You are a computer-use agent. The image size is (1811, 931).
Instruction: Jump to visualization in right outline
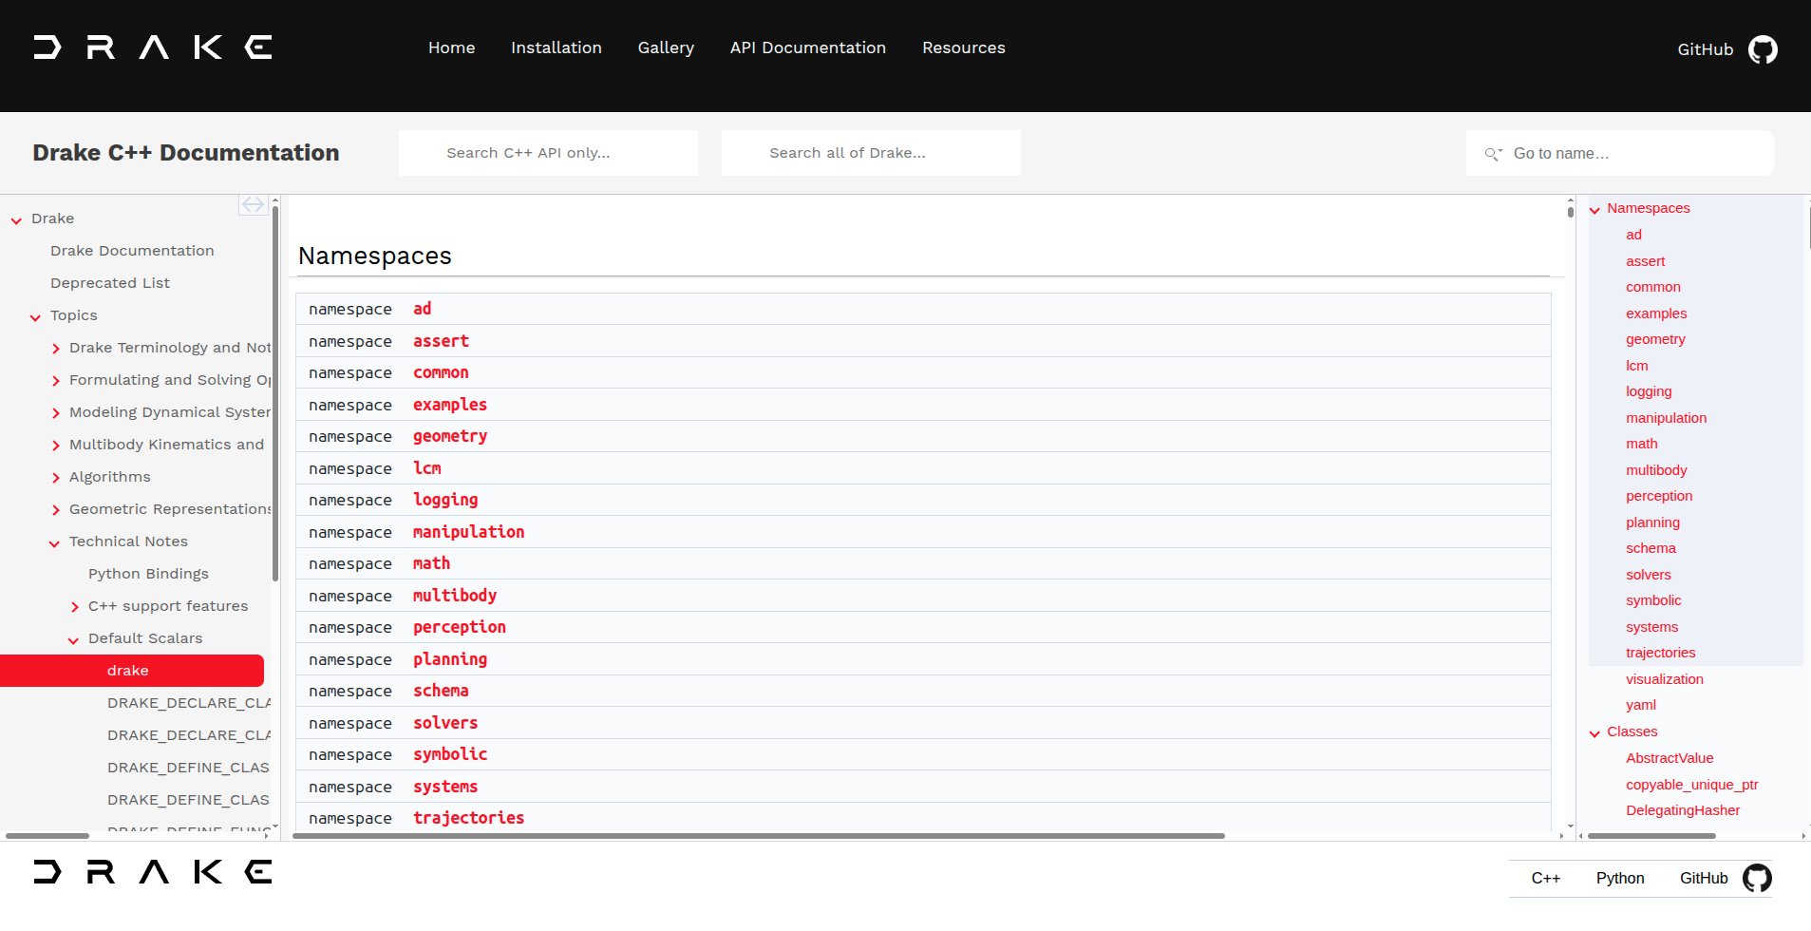tap(1665, 679)
